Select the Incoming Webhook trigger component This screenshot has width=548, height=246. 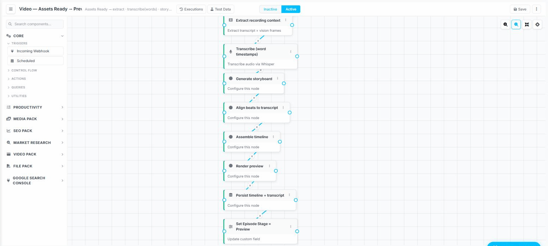35,51
